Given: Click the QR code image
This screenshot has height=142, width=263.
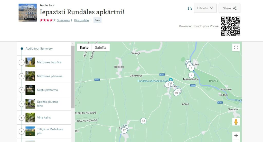Looking at the screenshot, I should [230, 26].
